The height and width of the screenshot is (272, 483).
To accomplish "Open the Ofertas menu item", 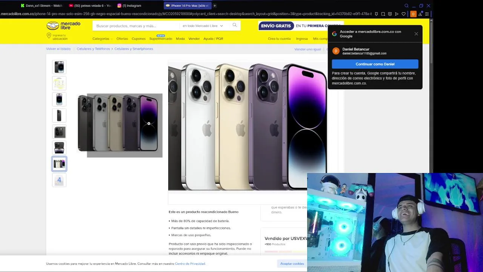I will click(x=122, y=39).
